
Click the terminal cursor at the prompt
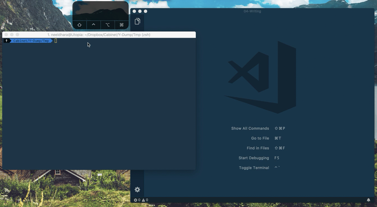pyautogui.click(x=56, y=41)
